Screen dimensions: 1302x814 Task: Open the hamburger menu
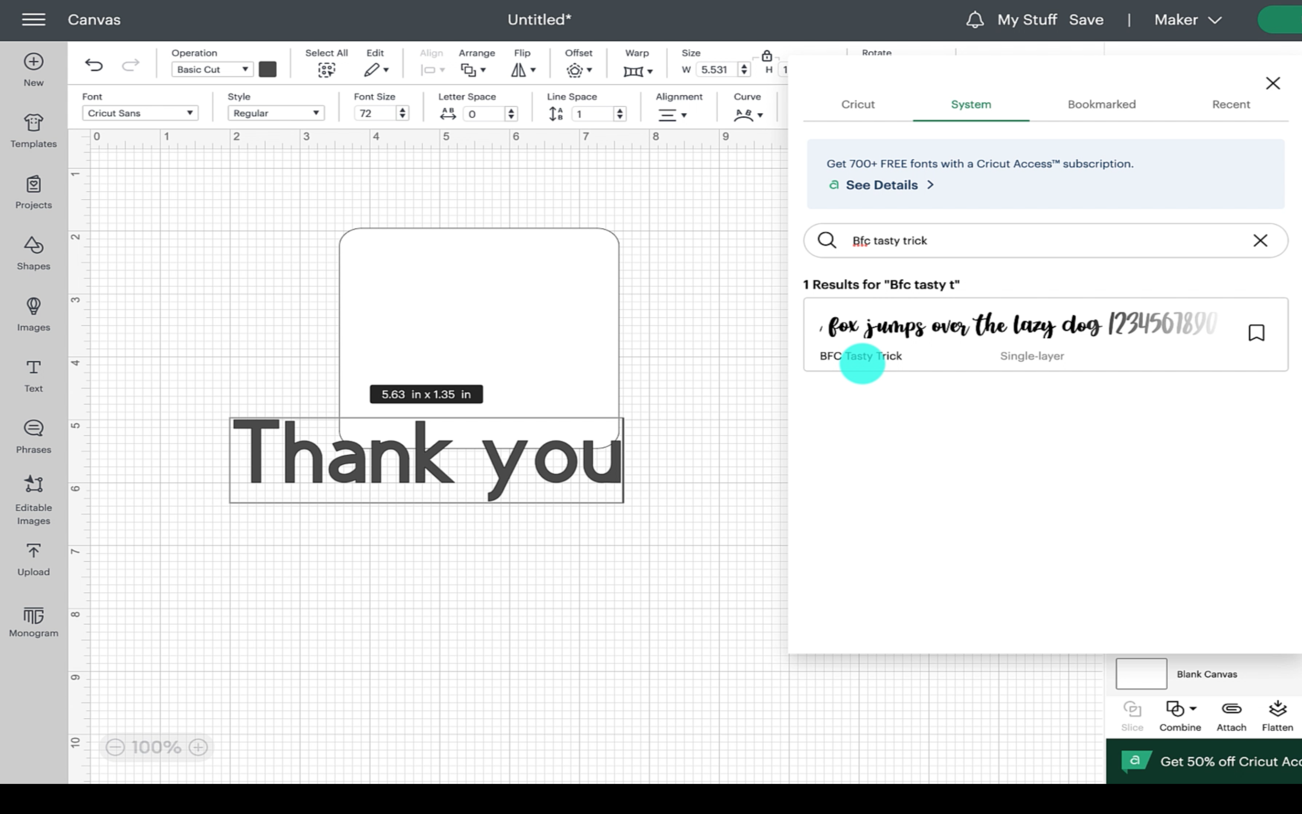point(34,20)
